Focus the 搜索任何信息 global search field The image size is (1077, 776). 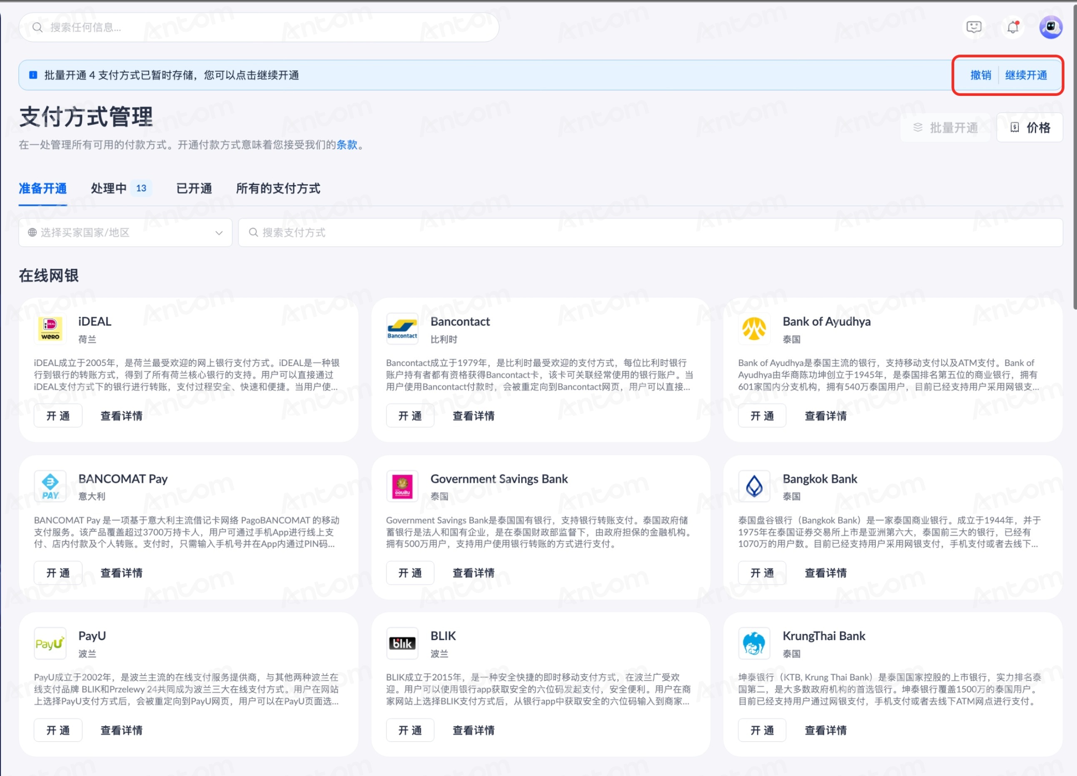pos(259,27)
